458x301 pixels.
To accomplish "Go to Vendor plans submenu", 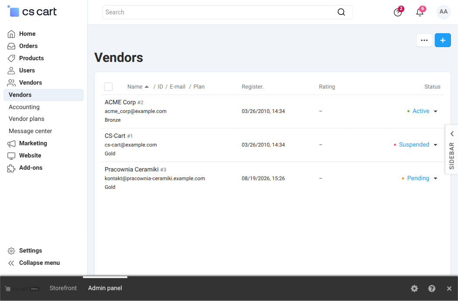I will click(x=27, y=119).
